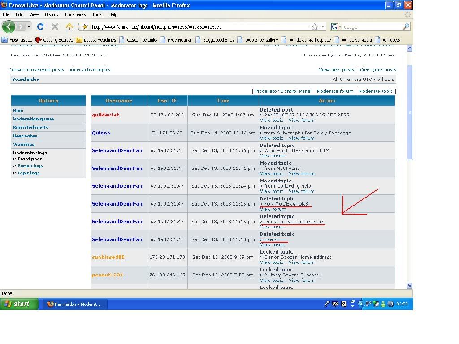Viewport: 459px width, 344px height.
Task: Click the Windows start button
Action: 19,304
